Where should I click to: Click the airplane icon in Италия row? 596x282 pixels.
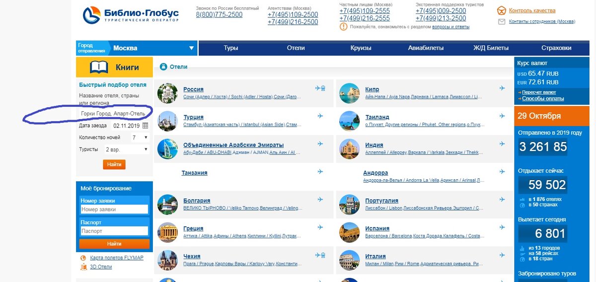coord(502,255)
